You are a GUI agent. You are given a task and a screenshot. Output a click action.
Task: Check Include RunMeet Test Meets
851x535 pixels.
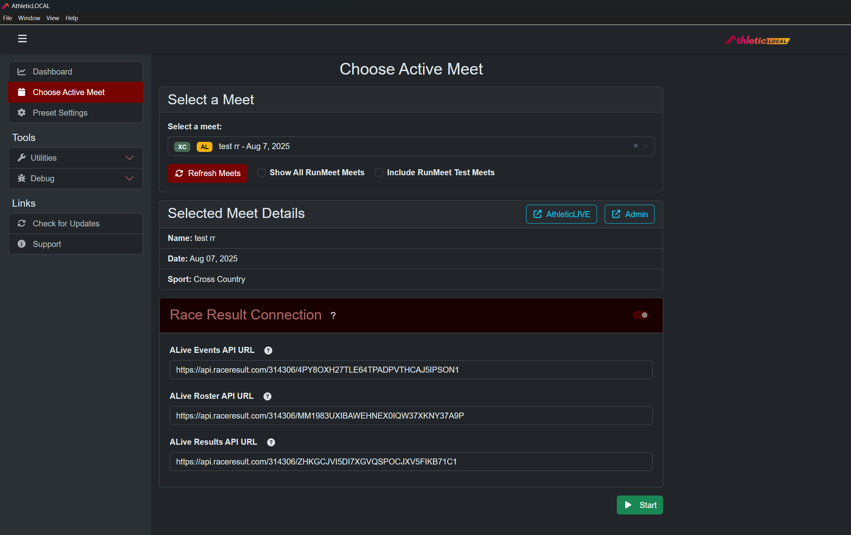click(x=379, y=172)
